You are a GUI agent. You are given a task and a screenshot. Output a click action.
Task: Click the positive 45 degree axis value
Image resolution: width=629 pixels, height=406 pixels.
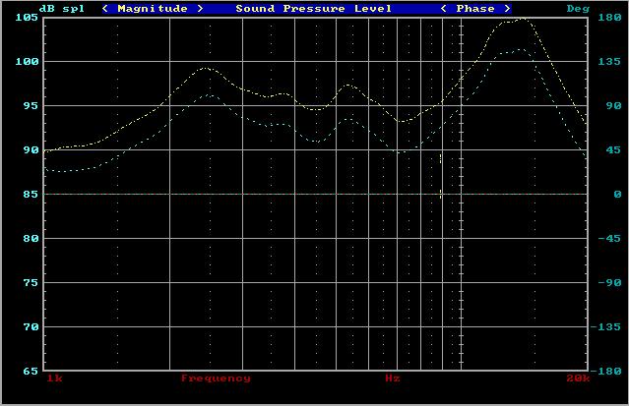coord(613,149)
